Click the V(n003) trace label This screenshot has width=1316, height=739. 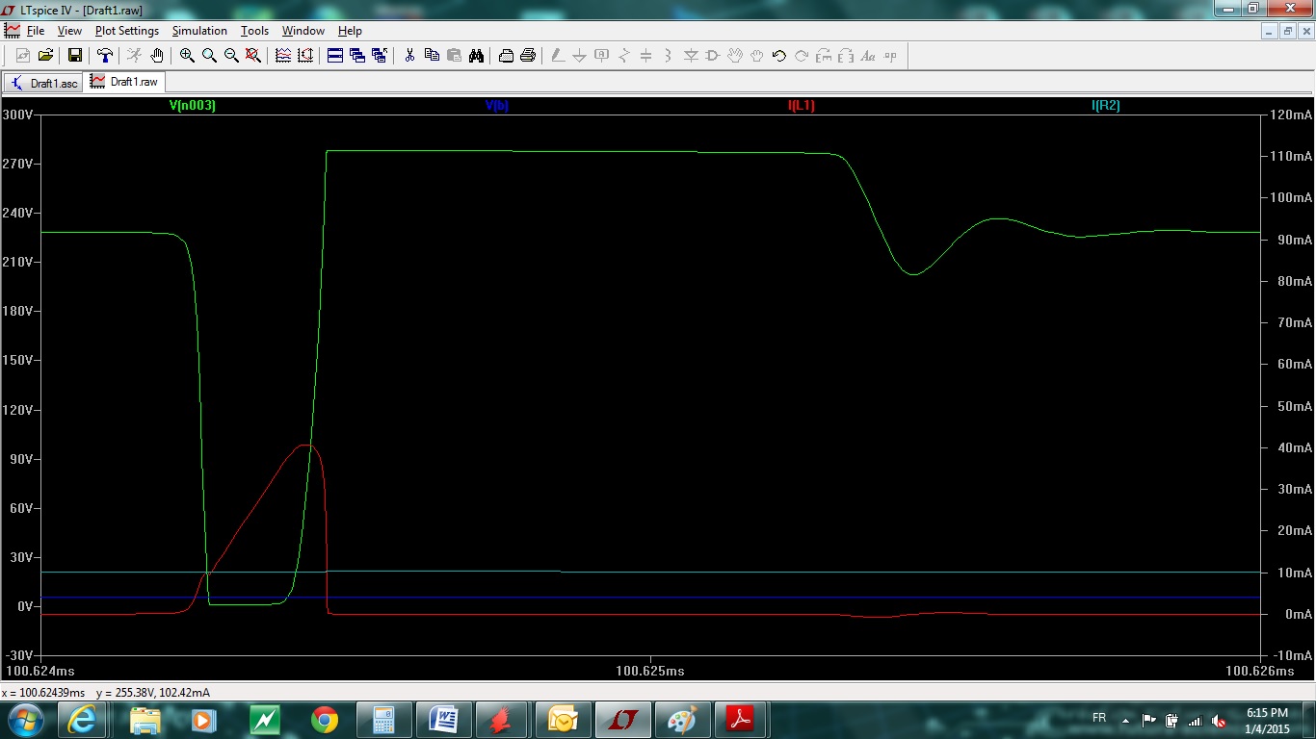[x=193, y=106]
